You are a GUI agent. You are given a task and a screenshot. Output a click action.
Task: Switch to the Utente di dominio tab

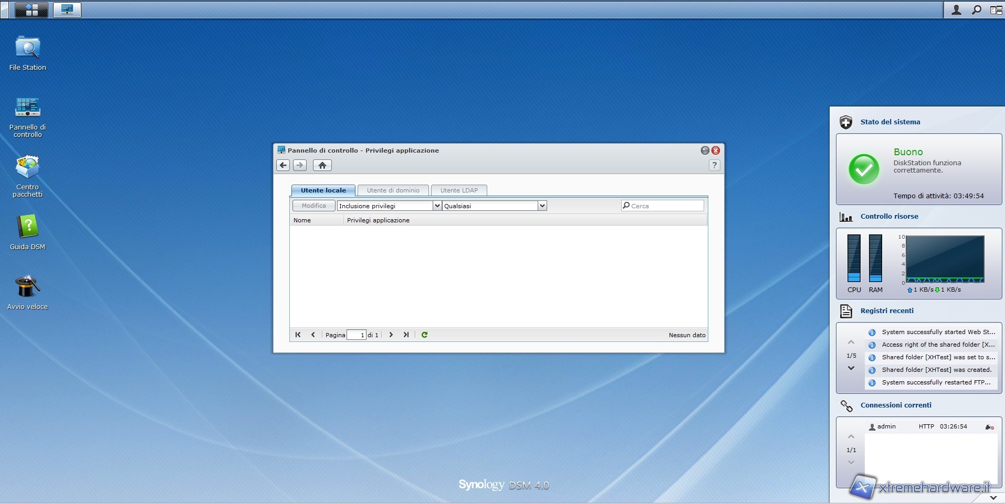coord(393,190)
